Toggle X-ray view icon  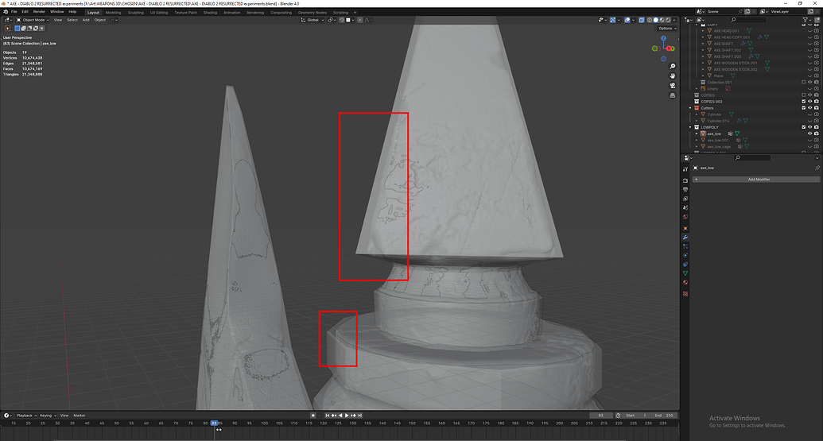[642, 20]
